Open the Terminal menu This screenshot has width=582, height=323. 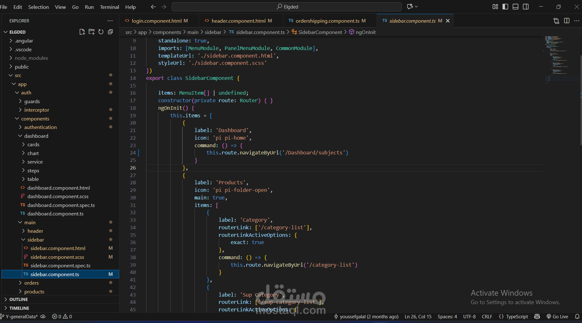pyautogui.click(x=109, y=7)
